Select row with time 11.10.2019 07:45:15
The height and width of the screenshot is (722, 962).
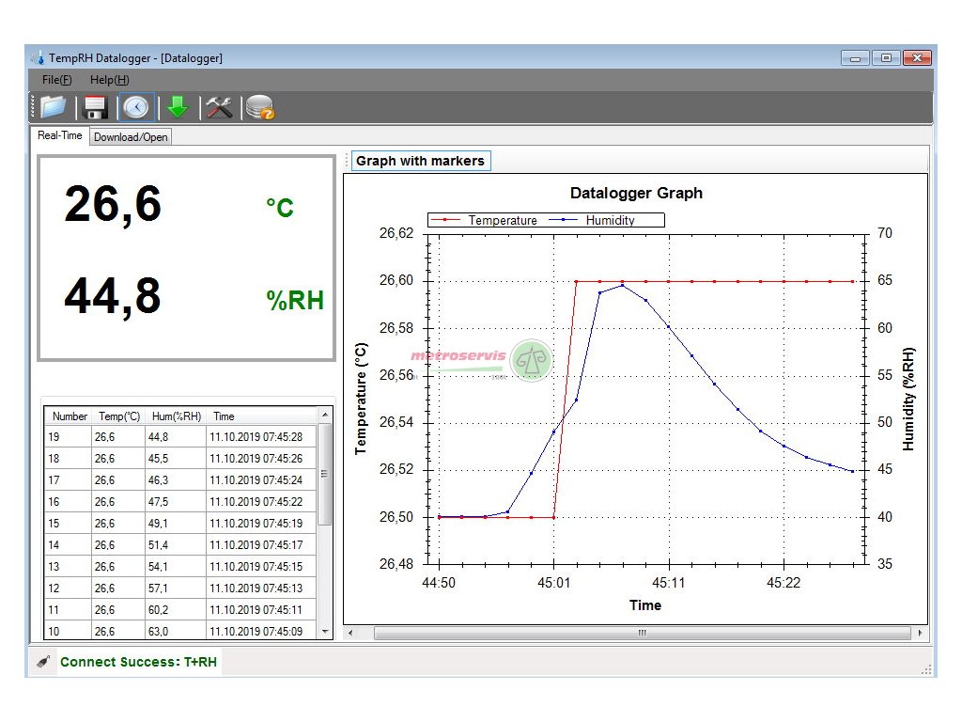180,567
